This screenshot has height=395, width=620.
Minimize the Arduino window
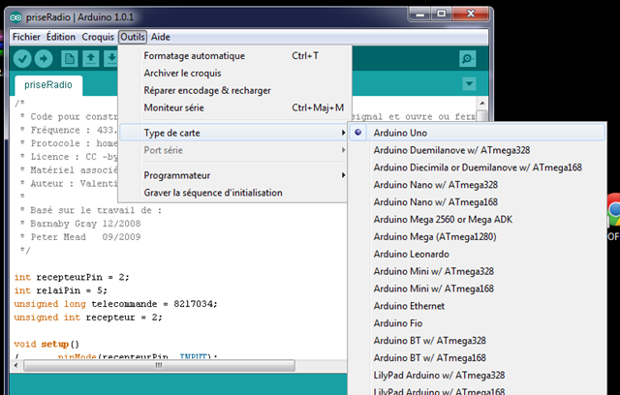pos(419,15)
